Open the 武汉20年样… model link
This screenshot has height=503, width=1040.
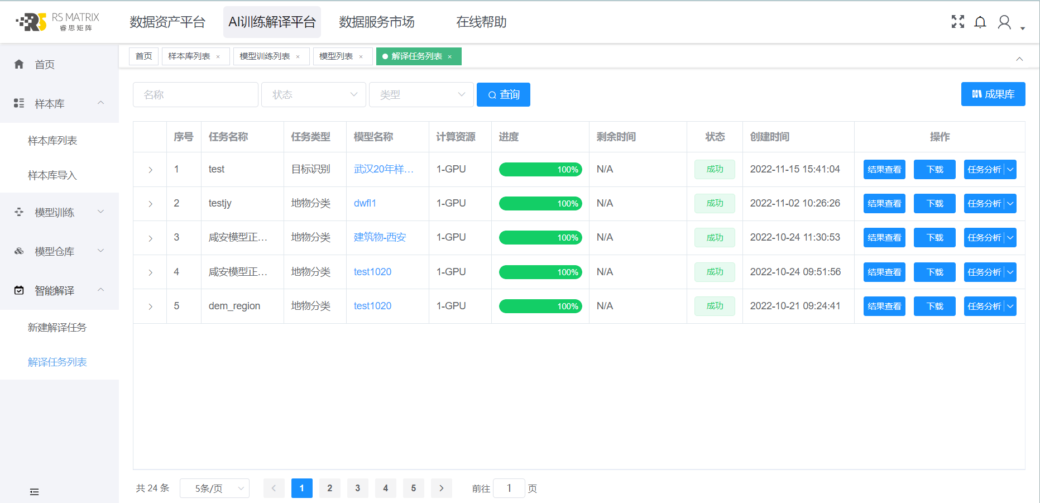click(x=384, y=169)
